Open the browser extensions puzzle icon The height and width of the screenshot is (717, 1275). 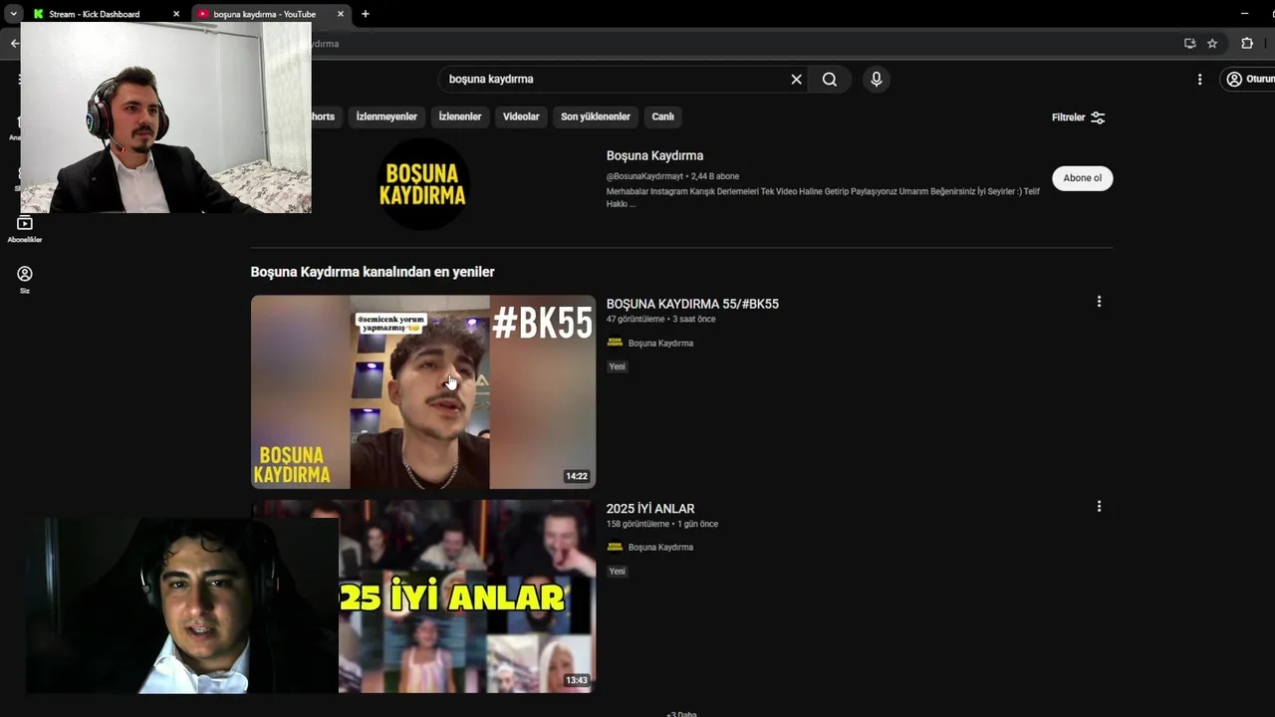(1246, 44)
